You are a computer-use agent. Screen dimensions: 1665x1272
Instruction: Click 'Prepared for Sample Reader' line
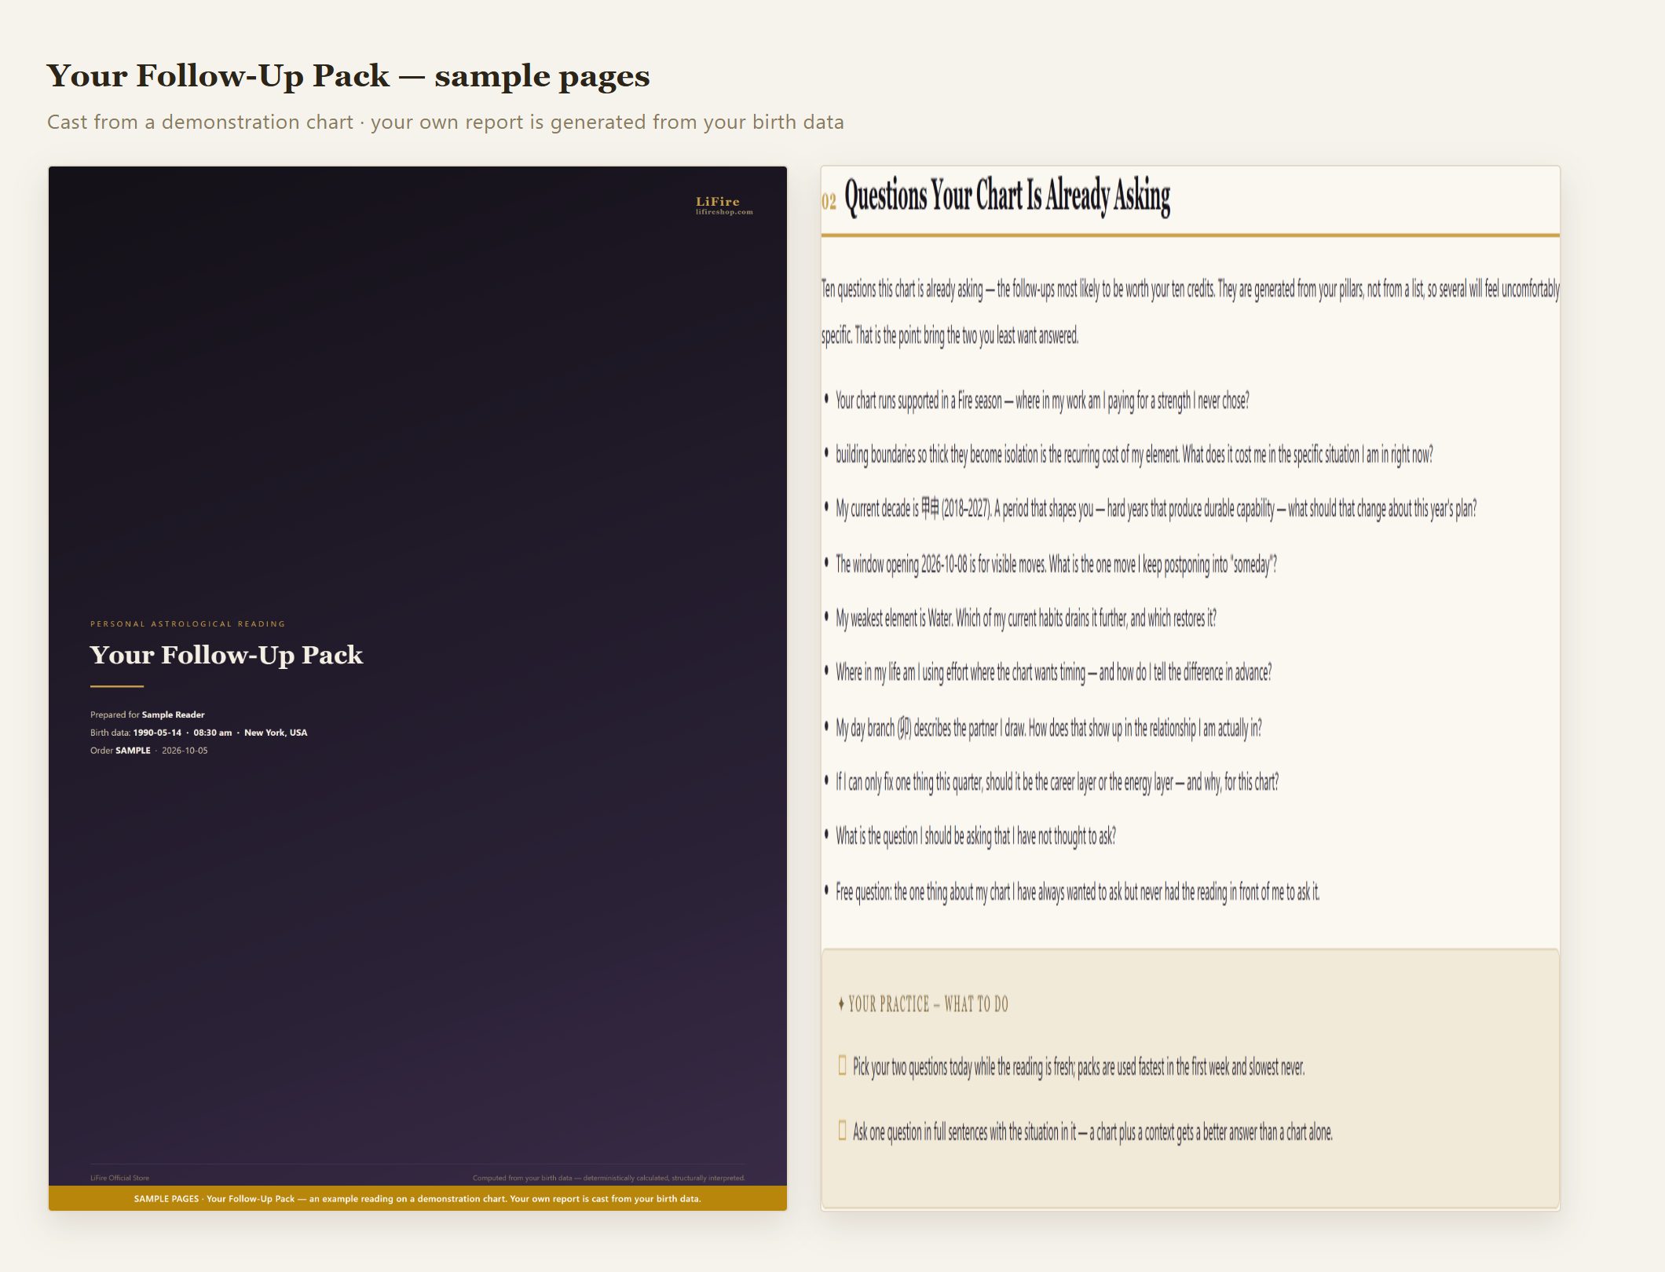[x=147, y=715]
